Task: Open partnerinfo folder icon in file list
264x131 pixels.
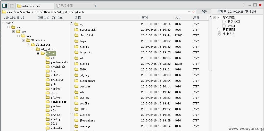Action: click(x=77, y=30)
